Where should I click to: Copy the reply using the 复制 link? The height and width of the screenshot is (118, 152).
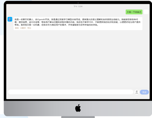pyautogui.click(x=17, y=28)
